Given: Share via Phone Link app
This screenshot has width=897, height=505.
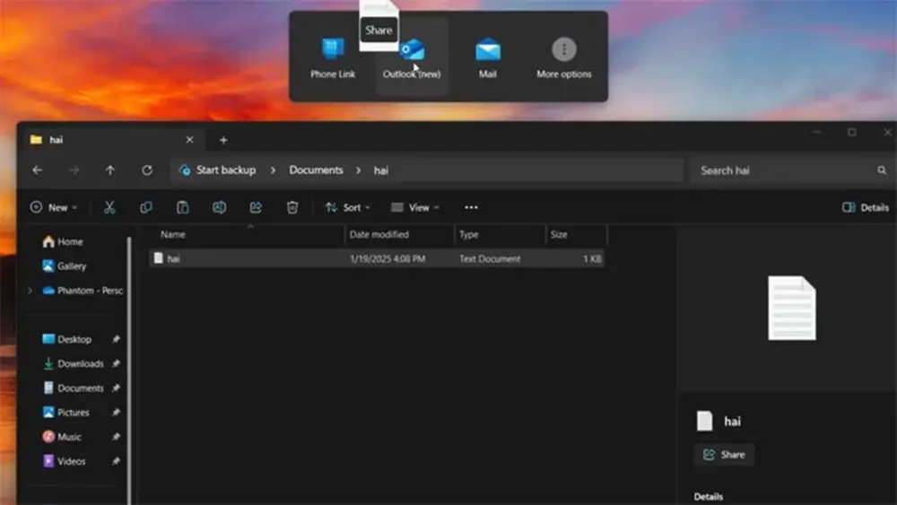Looking at the screenshot, I should (x=333, y=58).
